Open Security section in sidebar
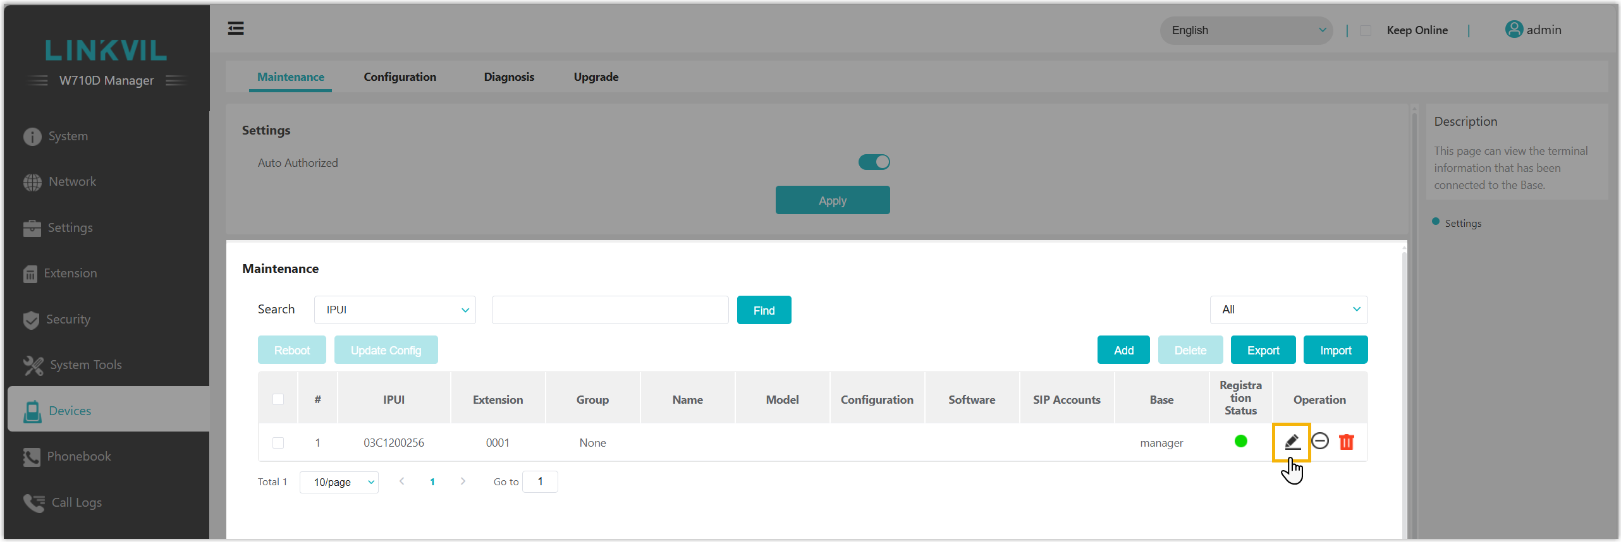The height and width of the screenshot is (556, 1621). [x=68, y=319]
